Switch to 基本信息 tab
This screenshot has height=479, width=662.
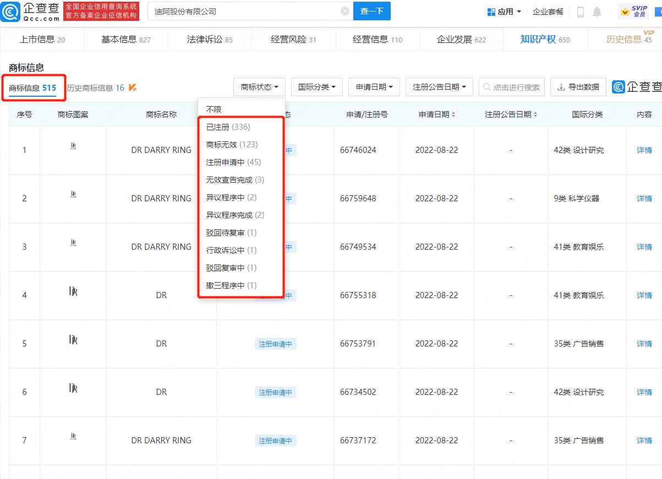[x=126, y=40]
